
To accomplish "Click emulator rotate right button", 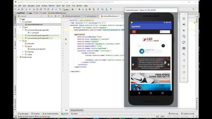I will (x=184, y=42).
